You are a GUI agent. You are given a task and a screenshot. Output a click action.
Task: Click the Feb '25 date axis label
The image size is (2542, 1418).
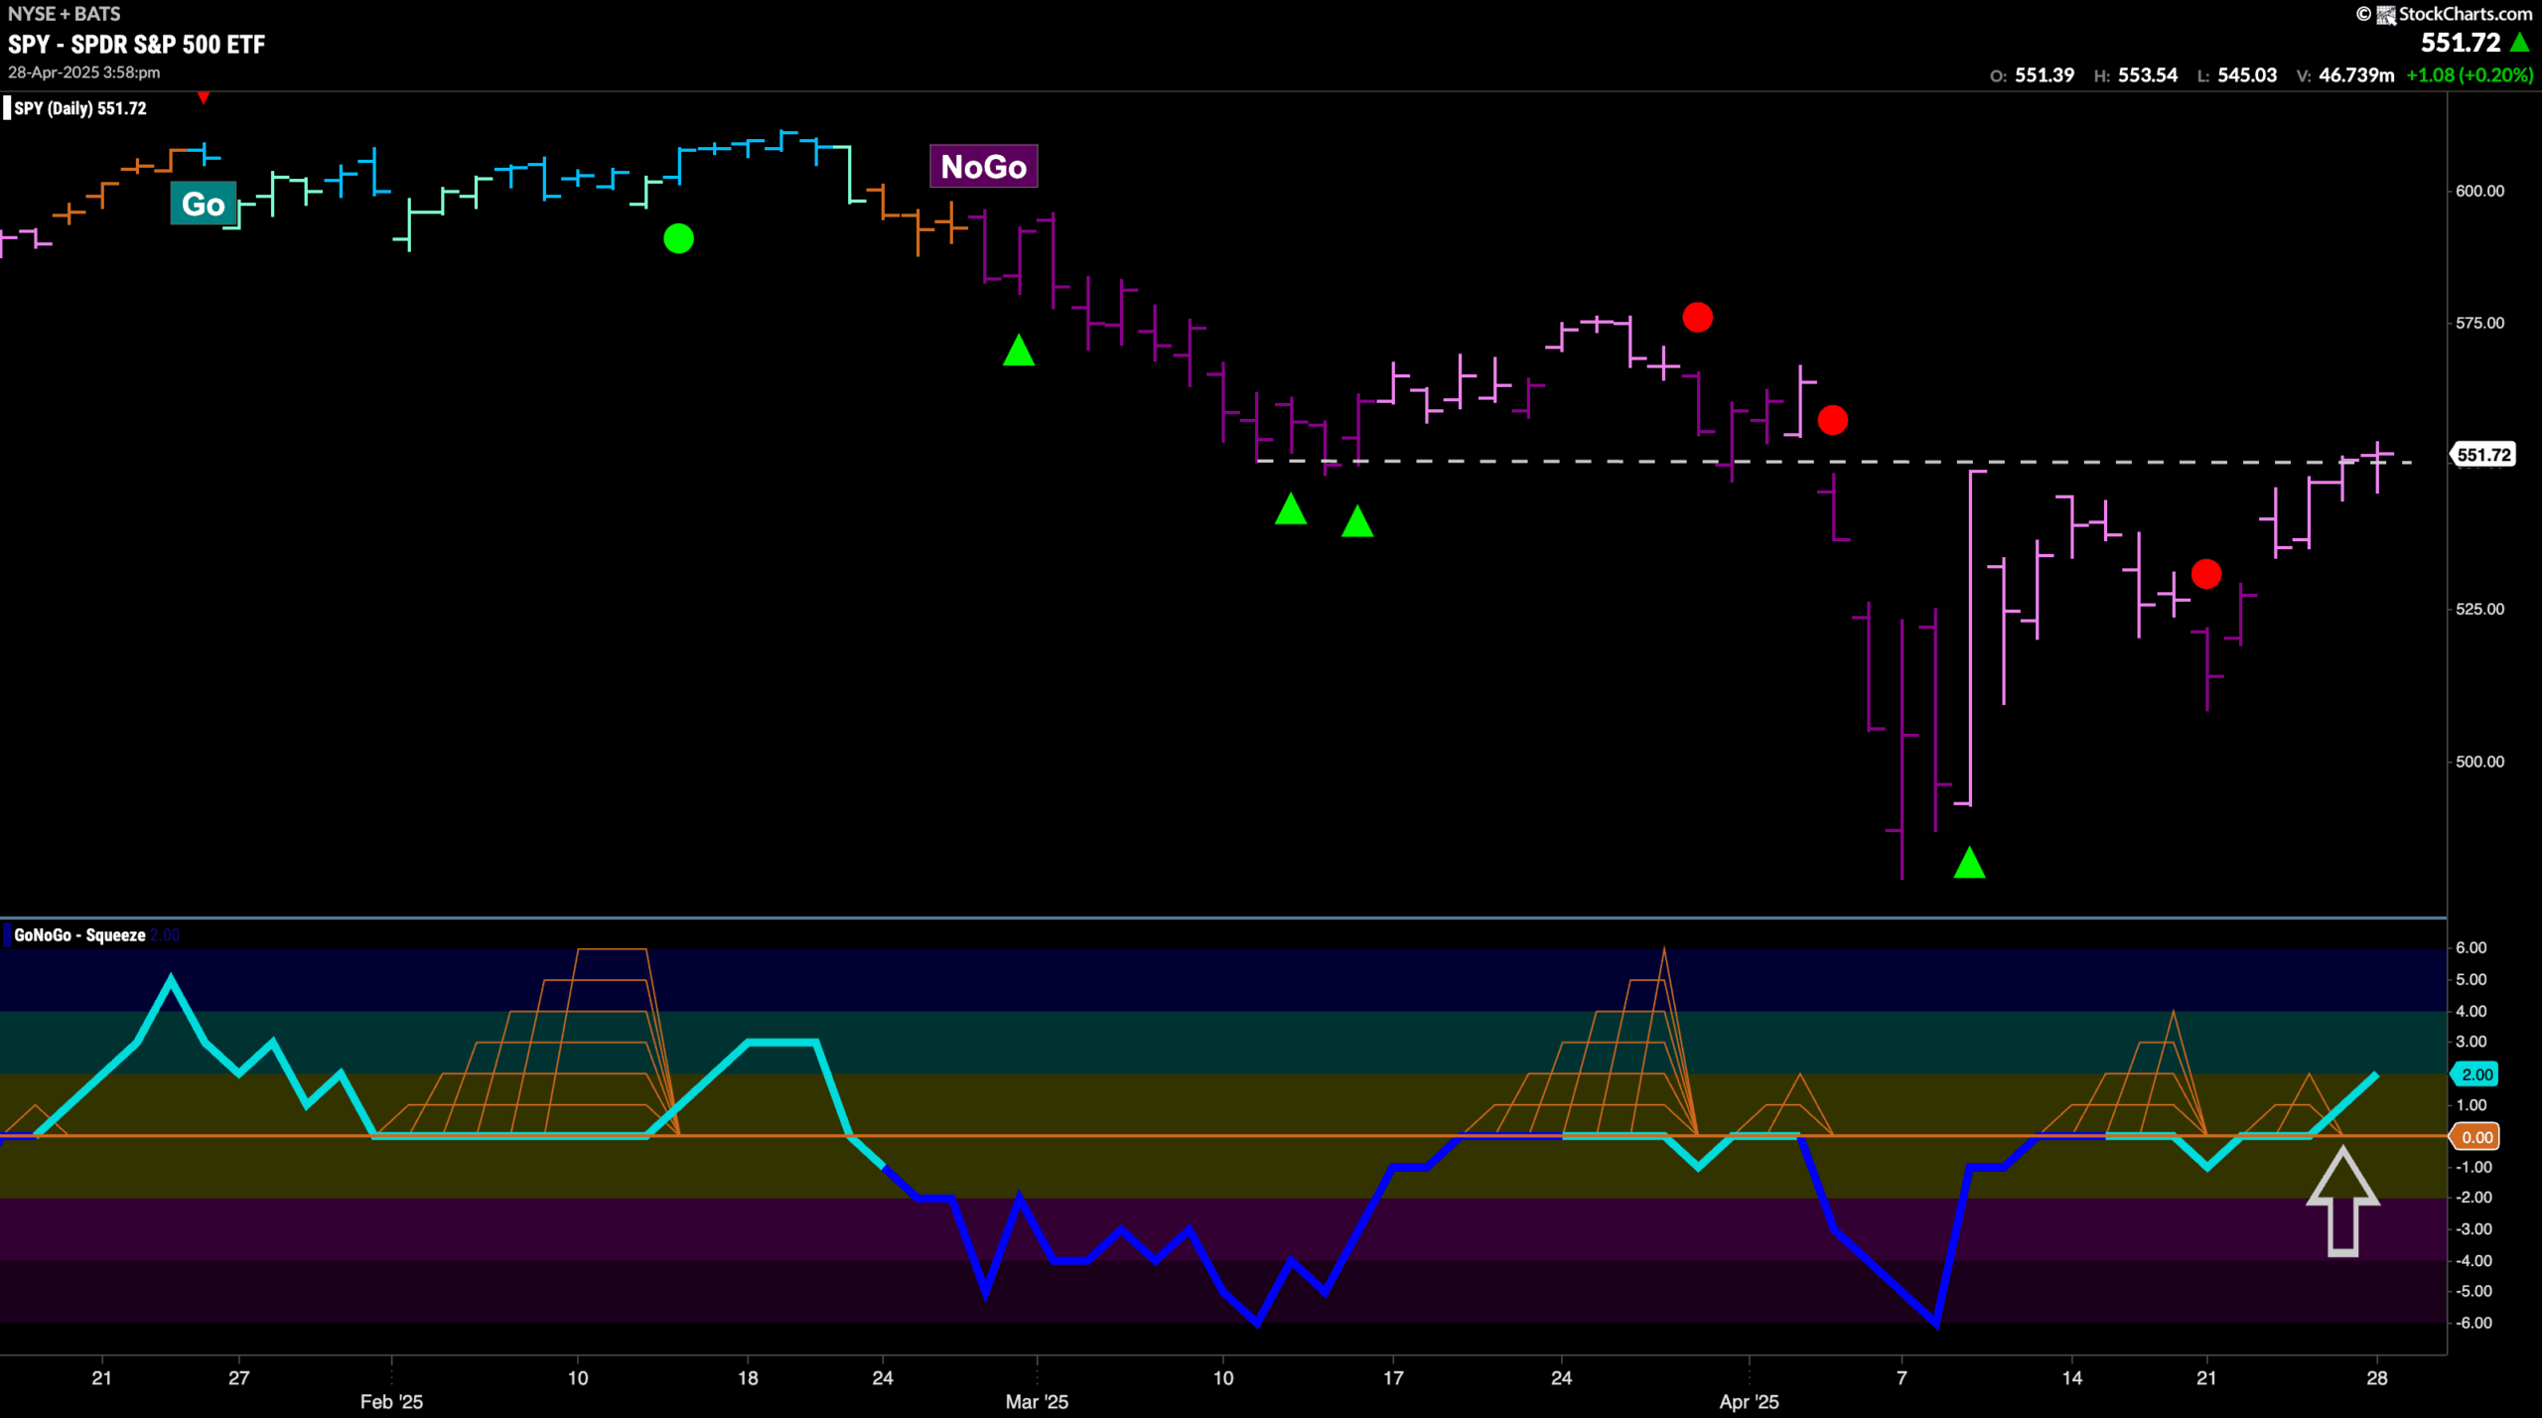391,1402
